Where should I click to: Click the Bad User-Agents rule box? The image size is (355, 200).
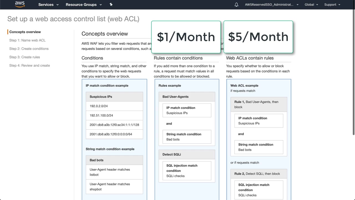[x=187, y=97]
